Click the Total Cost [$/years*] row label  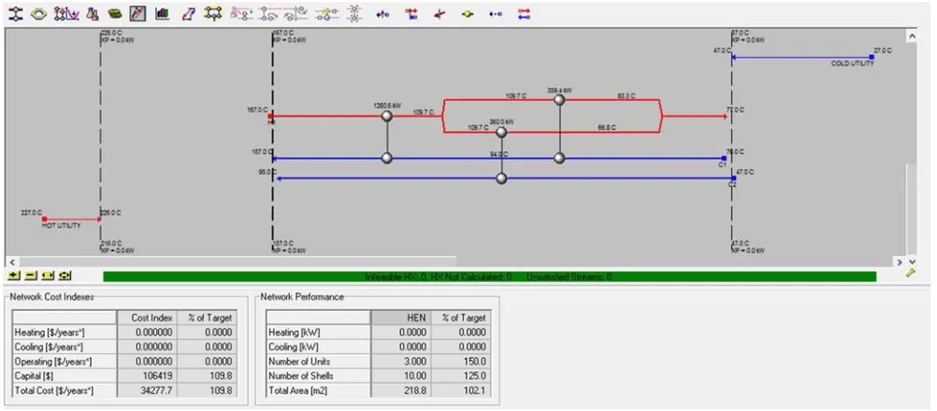(x=65, y=390)
